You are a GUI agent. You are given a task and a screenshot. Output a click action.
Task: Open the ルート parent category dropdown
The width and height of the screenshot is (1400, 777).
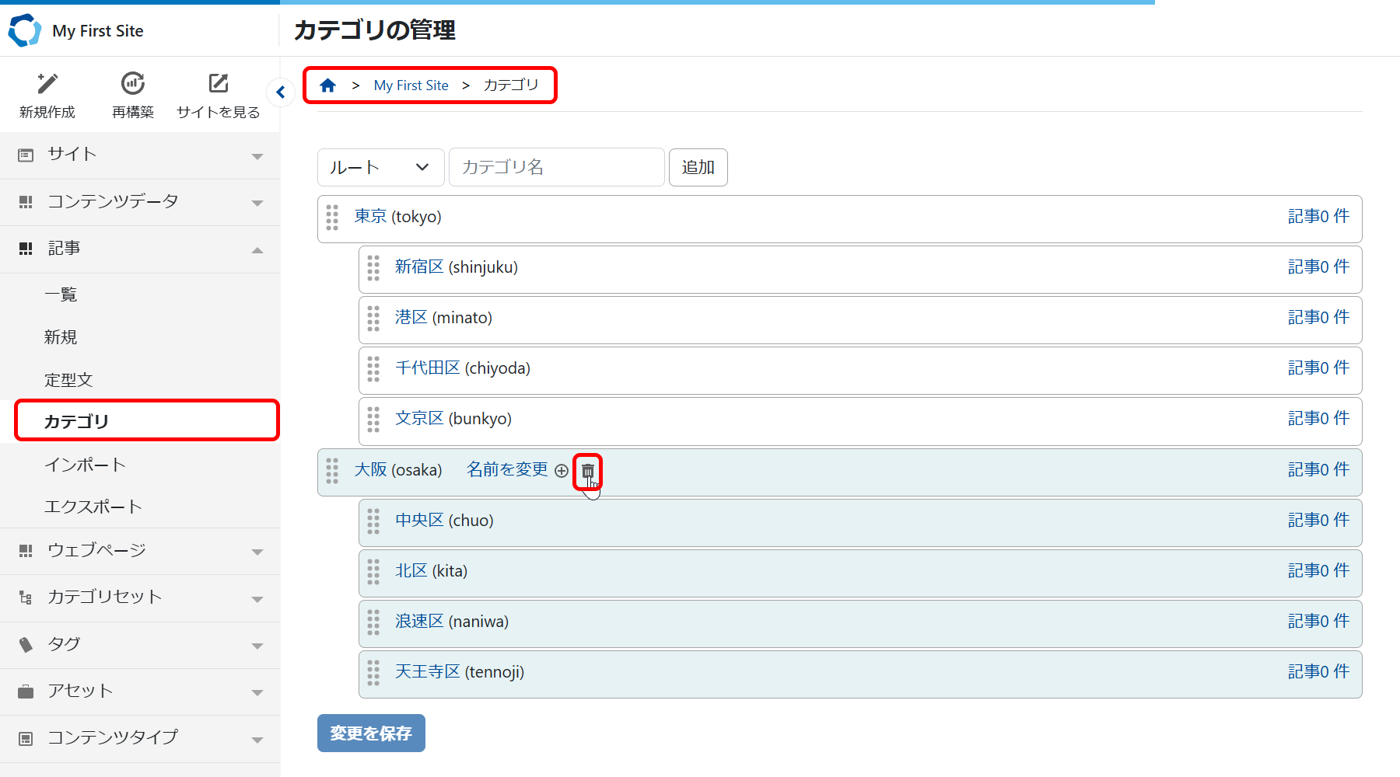tap(380, 168)
